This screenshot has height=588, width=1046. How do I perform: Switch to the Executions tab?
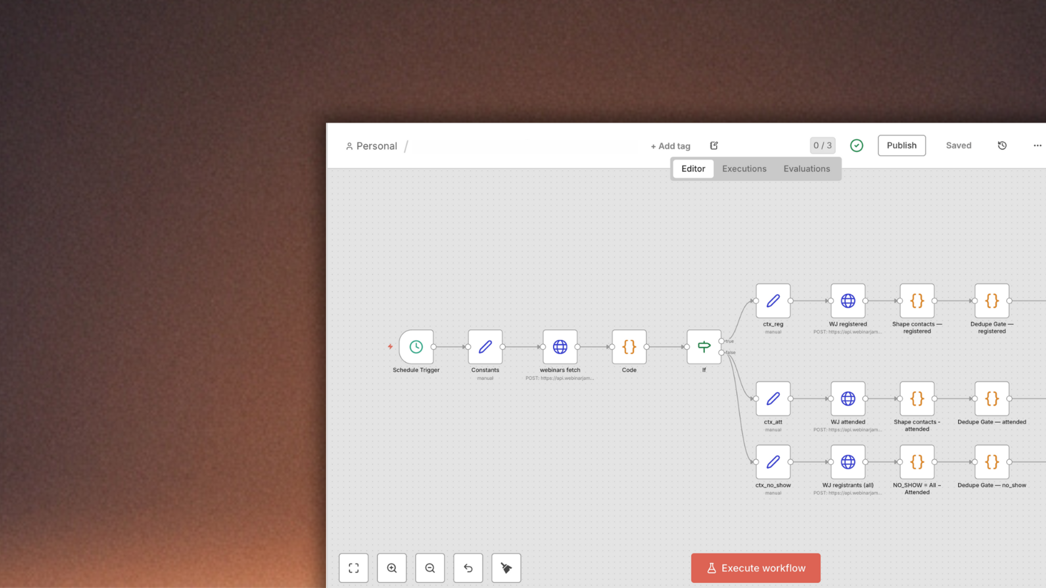744,169
